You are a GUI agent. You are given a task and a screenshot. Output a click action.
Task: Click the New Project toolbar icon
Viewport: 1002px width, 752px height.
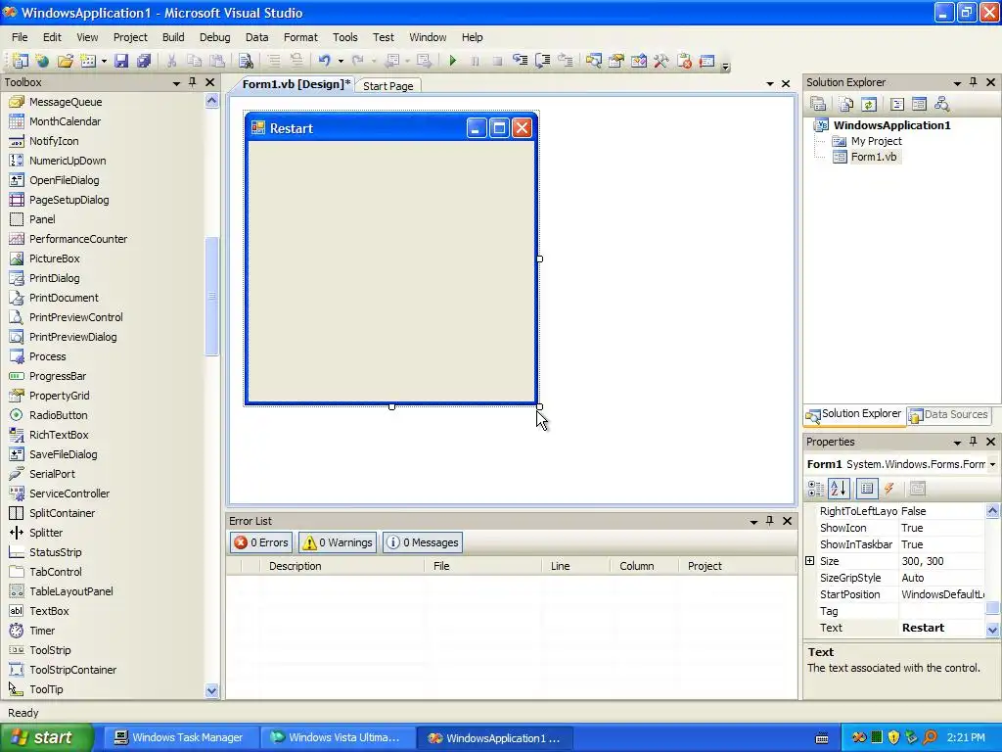(x=21, y=61)
